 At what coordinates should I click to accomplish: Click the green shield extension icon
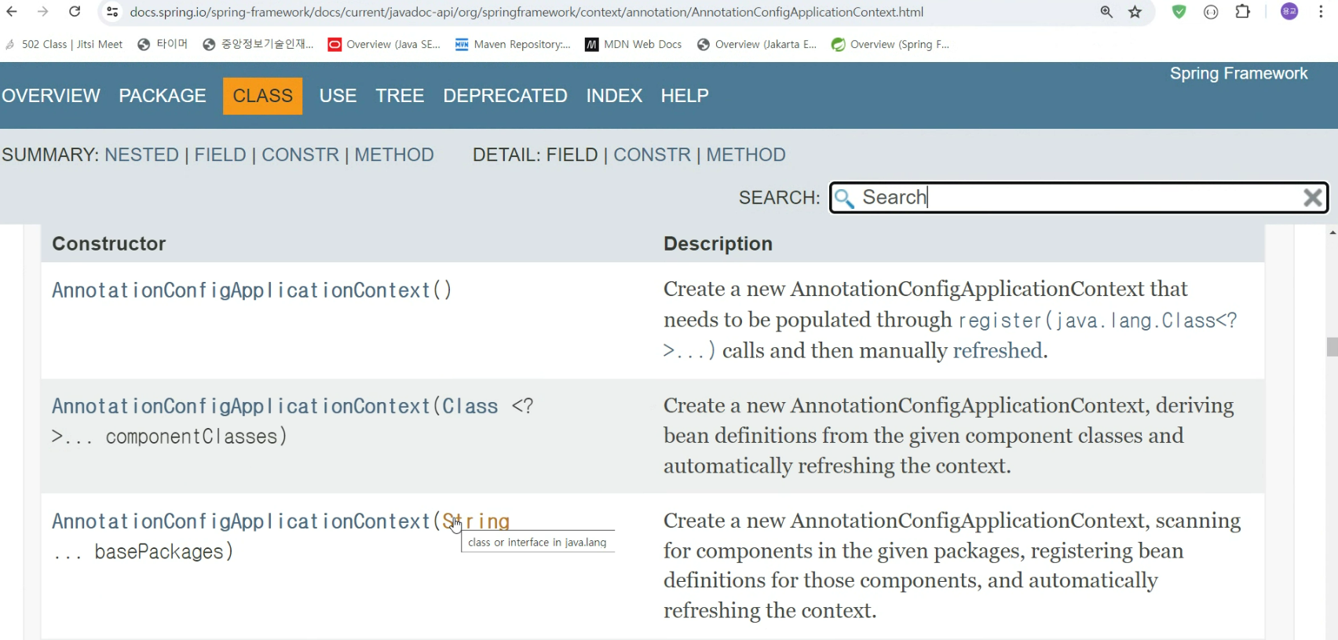pyautogui.click(x=1179, y=12)
